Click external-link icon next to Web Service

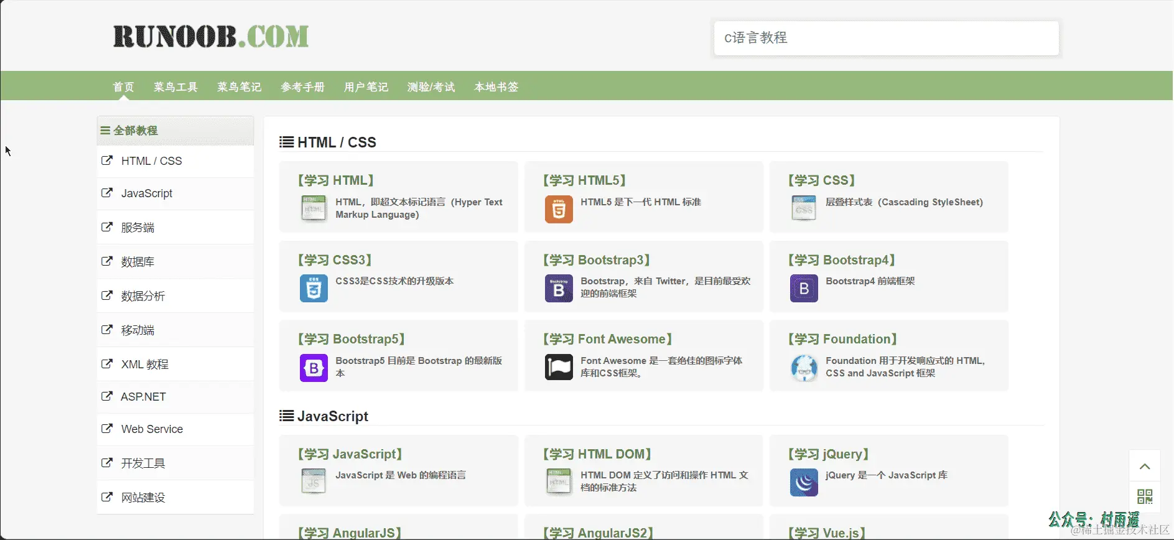[107, 429]
